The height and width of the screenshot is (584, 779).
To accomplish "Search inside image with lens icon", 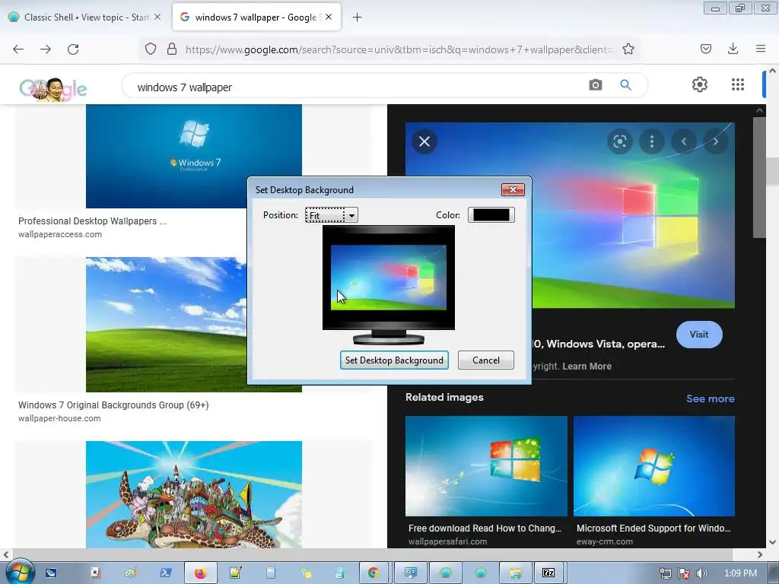I will [620, 141].
